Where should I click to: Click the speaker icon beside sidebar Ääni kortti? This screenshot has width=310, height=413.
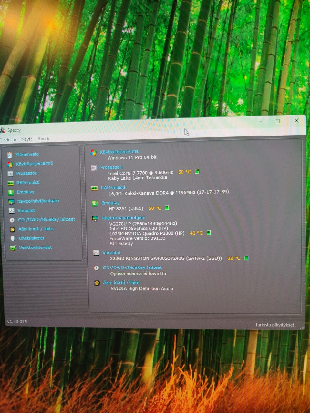pyautogui.click(x=12, y=229)
